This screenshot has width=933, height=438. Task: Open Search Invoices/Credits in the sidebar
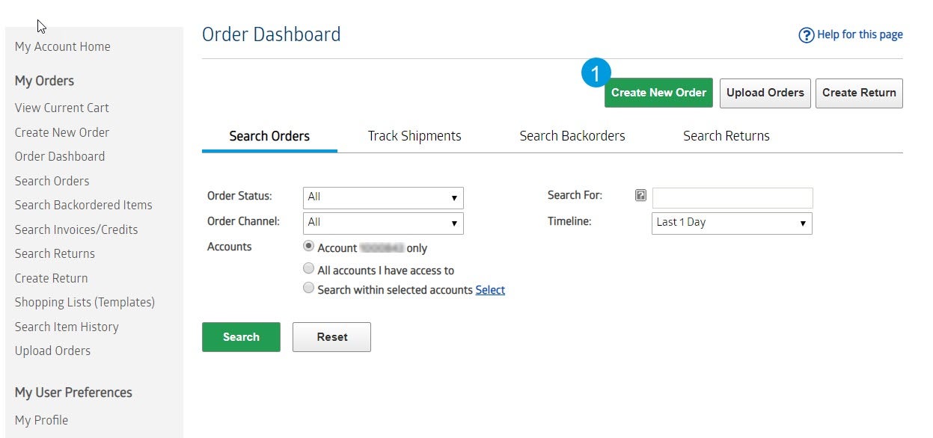coord(76,229)
